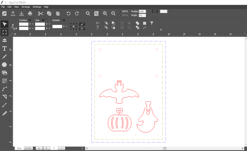This screenshot has height=151, width=247.
Task: Click the numbering 123 icon
Action: click(x=144, y=27)
